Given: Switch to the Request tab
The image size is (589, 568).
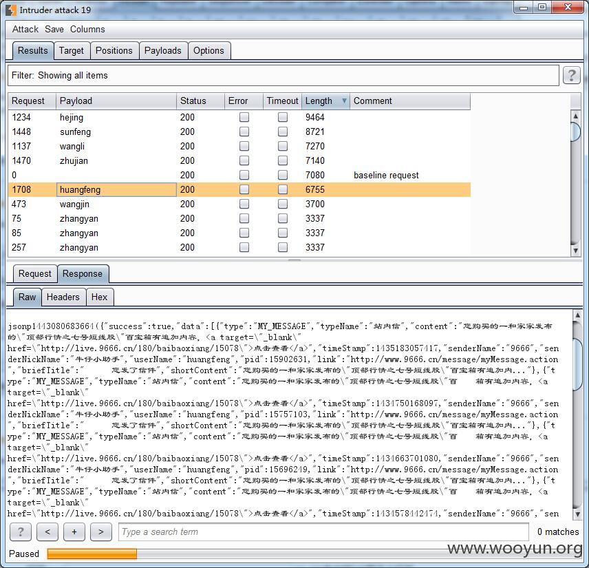Looking at the screenshot, I should [x=35, y=273].
